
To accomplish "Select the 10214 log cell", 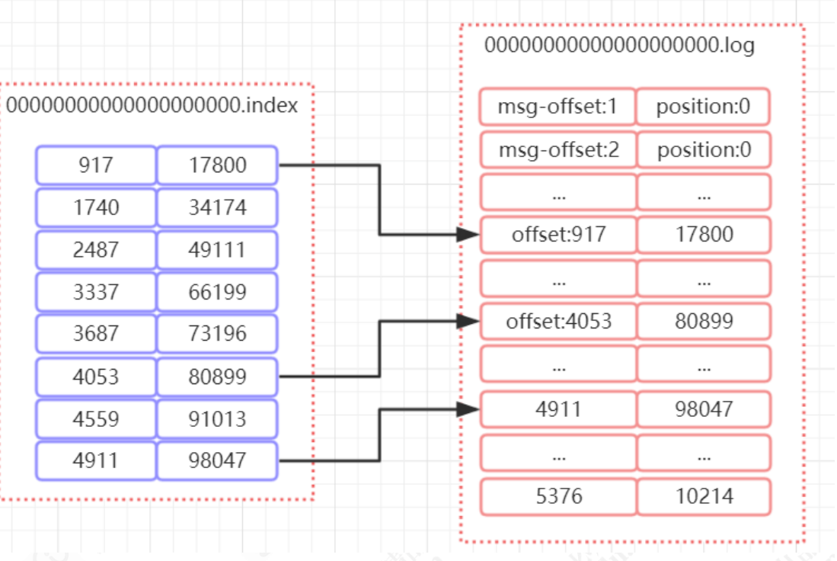I will point(704,496).
